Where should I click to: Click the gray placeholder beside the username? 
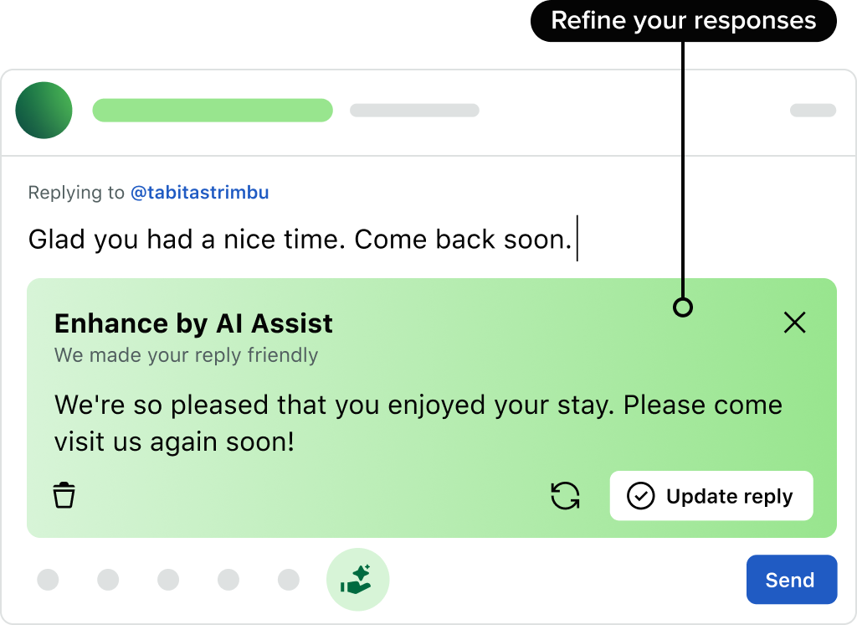414,111
